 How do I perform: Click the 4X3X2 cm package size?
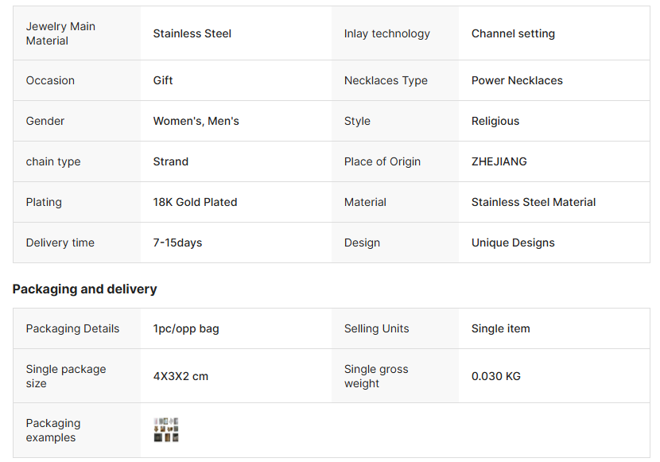coord(181,376)
